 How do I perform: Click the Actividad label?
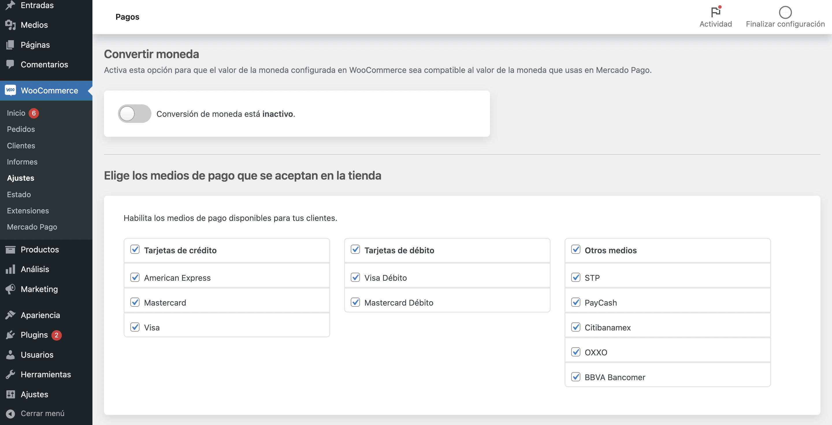pyautogui.click(x=716, y=24)
